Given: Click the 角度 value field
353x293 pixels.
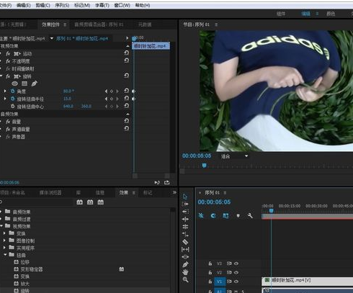Looking at the screenshot, I should click(x=68, y=91).
